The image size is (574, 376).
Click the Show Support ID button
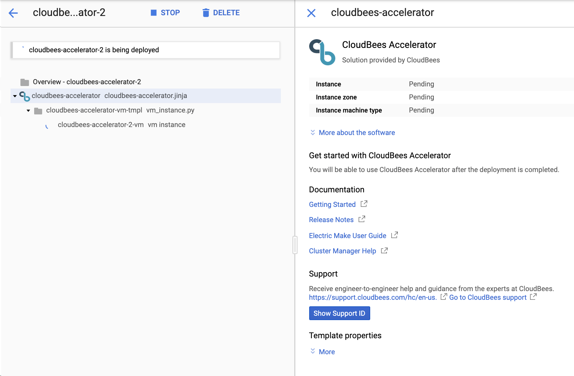click(x=339, y=313)
